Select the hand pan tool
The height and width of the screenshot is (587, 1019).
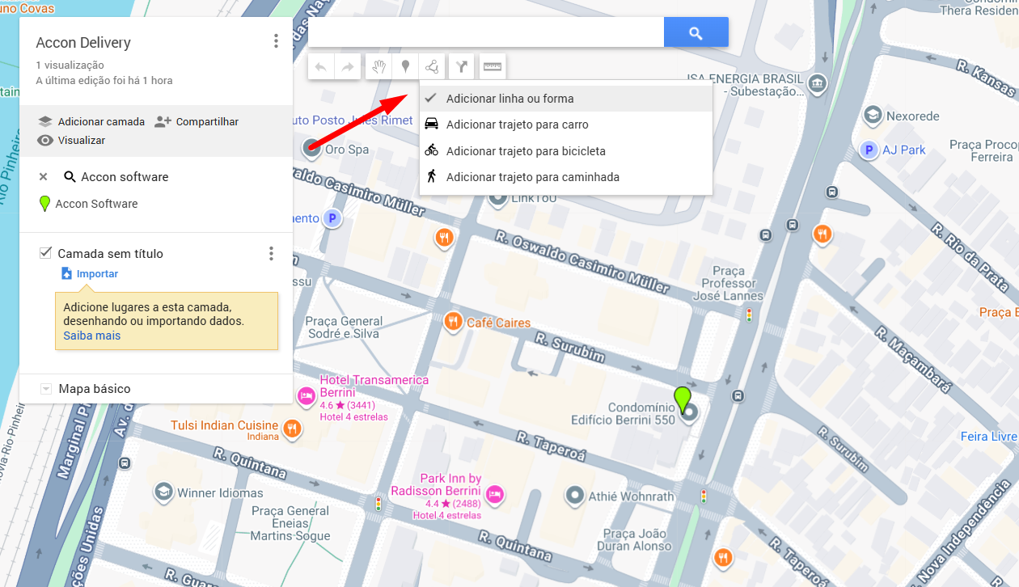click(x=378, y=67)
